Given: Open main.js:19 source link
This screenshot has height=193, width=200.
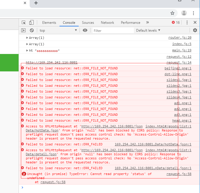Looking at the screenshot, I should pos(182,50).
